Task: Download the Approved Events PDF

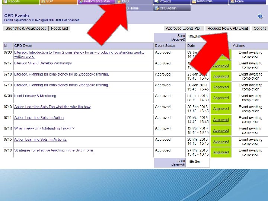Action: point(184,28)
